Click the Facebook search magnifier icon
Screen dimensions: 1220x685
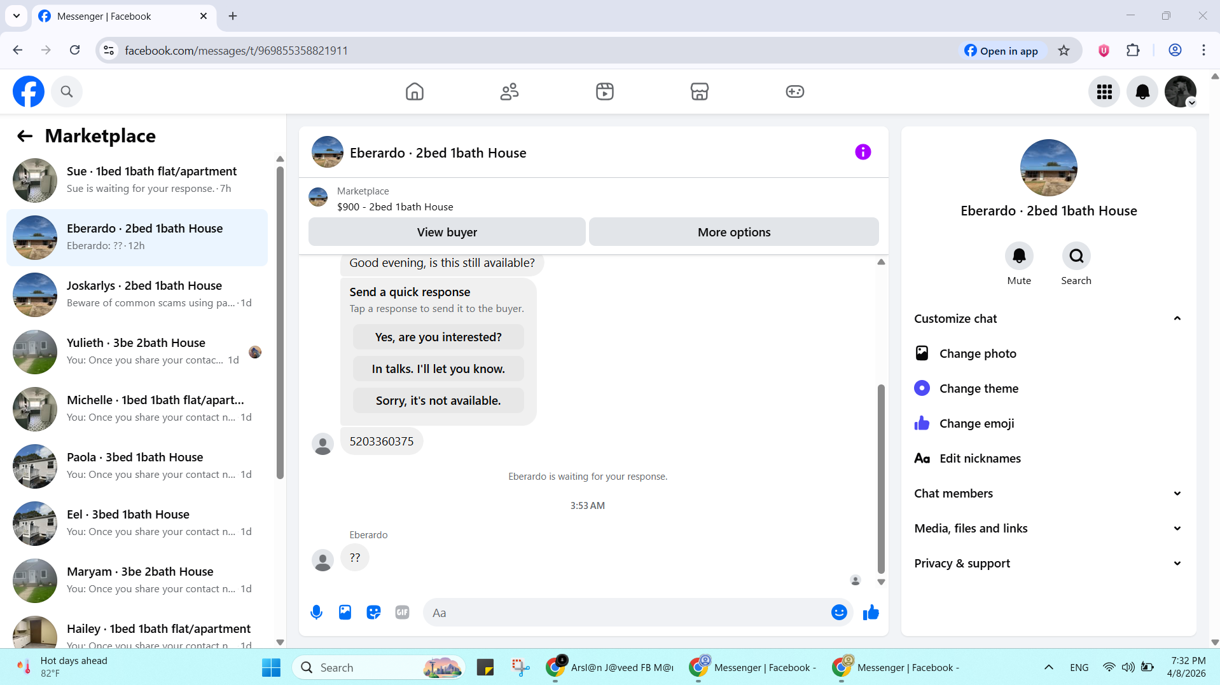[x=67, y=92]
